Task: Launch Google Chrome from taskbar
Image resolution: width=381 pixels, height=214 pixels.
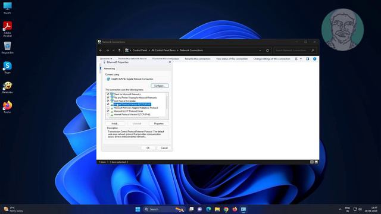Action: pyautogui.click(x=226, y=209)
